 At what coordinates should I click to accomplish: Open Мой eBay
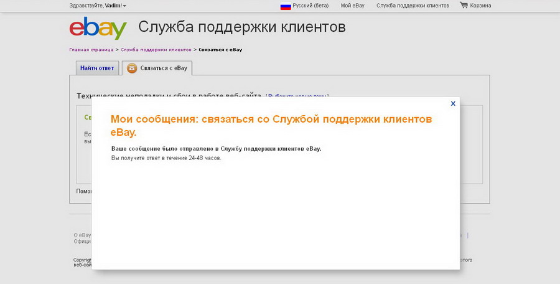pos(353,6)
